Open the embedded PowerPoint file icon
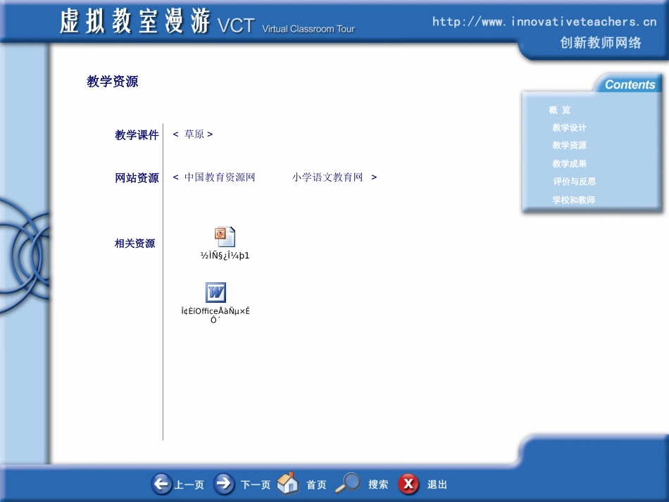Viewport: 669px width, 502px height. tap(225, 237)
